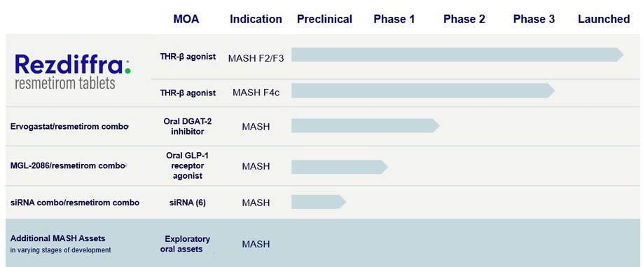
Task: Select the MOA column header
Action: (186, 20)
